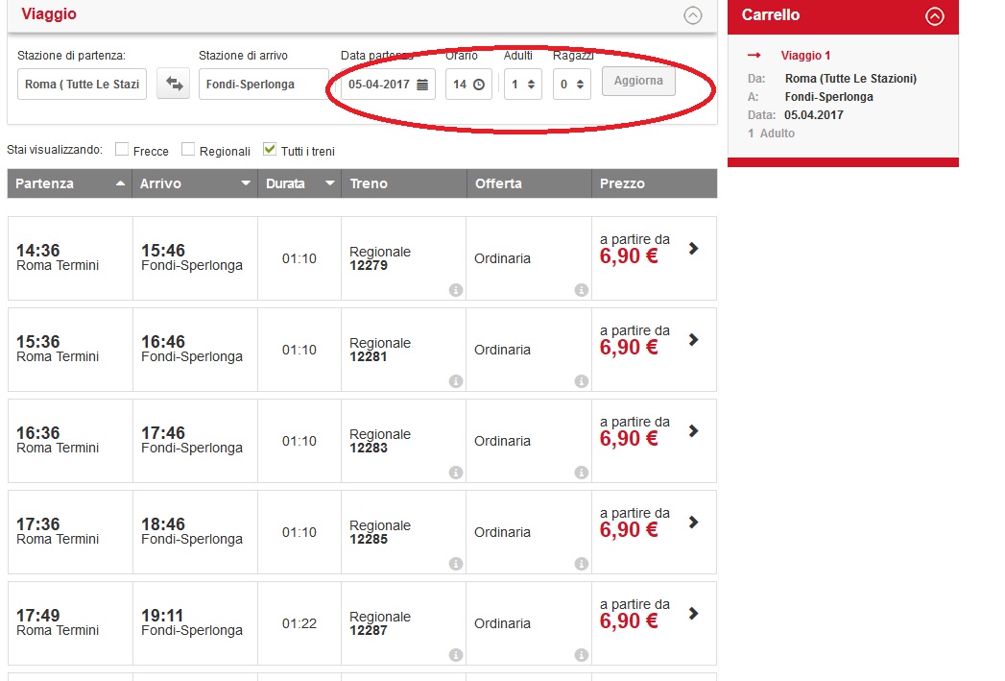Image resolution: width=1005 pixels, height=681 pixels.
Task: Click the 6,90 € price for Regionale 12279
Action: point(629,255)
